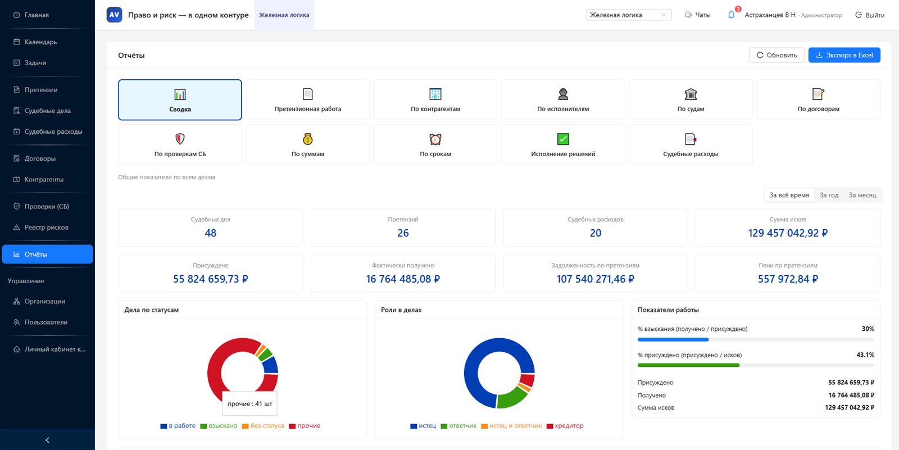Click Пени по претензиям value 557 972,84 ₽
Image resolution: width=899 pixels, height=450 pixels.
click(788, 279)
